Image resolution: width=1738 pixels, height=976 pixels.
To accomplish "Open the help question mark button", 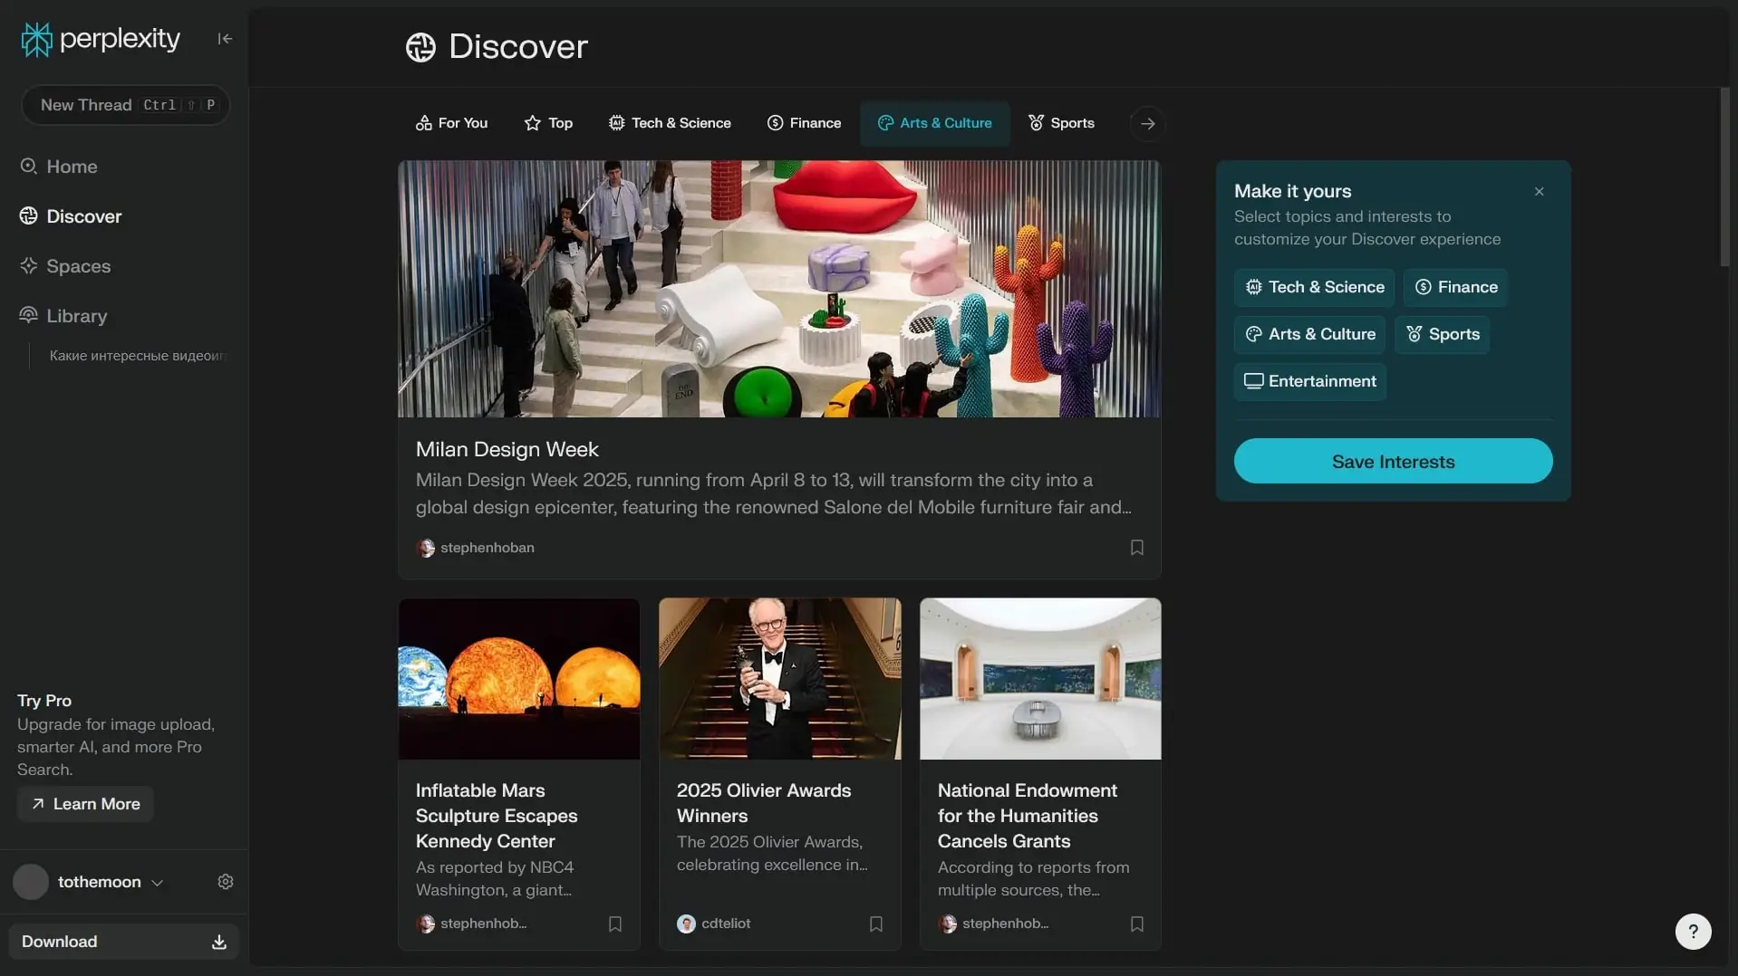I will click(1693, 931).
